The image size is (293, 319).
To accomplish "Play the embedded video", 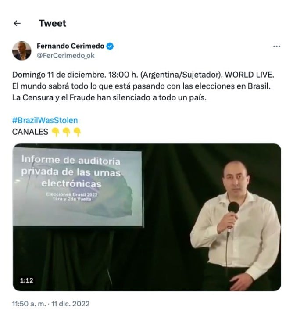I will click(x=147, y=217).
